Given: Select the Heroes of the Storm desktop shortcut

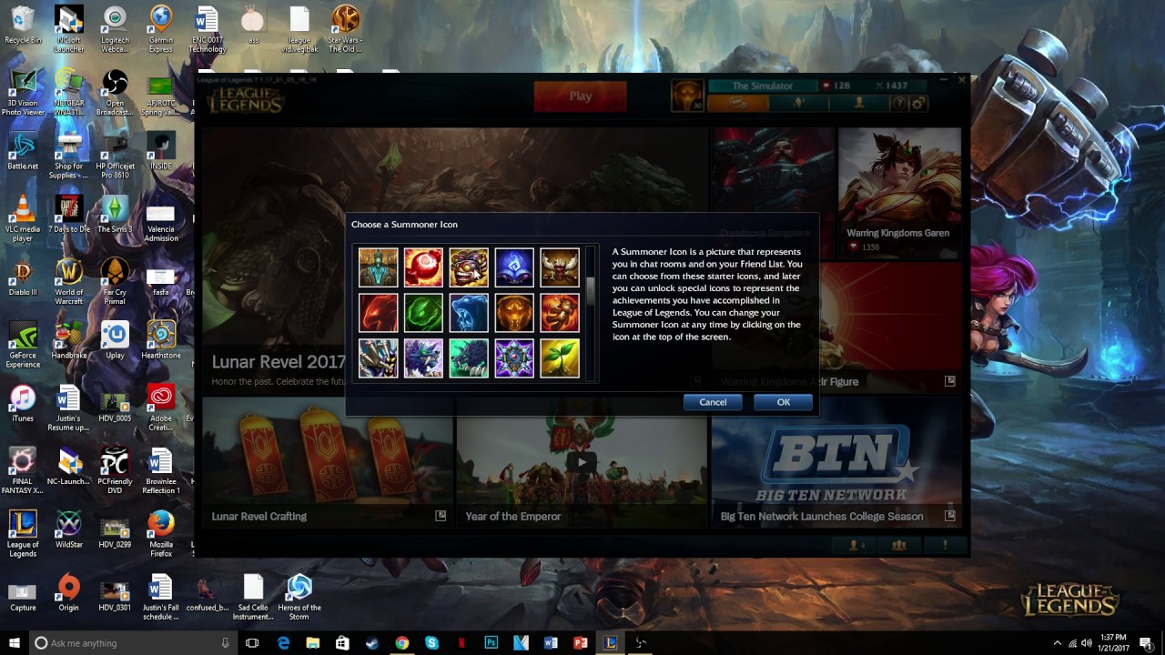Looking at the screenshot, I should coord(299,598).
